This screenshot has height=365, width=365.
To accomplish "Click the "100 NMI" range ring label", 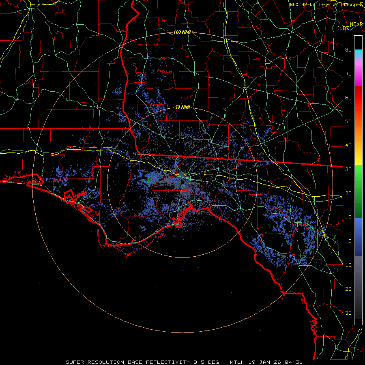I will pos(182,32).
